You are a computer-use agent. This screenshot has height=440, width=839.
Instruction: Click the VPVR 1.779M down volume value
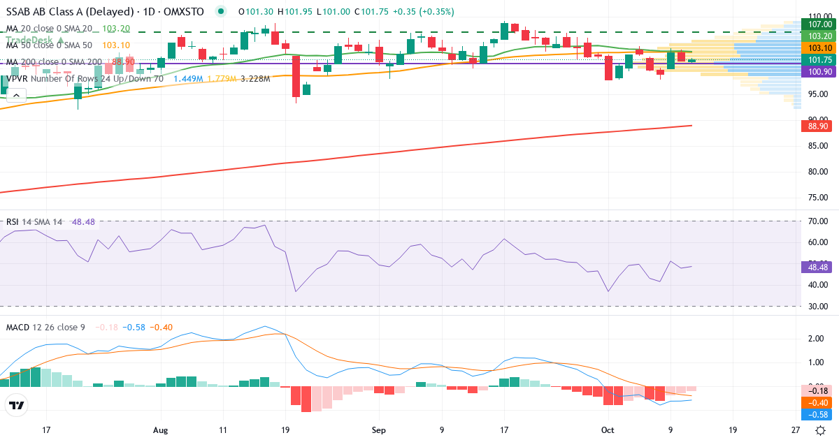pos(222,79)
